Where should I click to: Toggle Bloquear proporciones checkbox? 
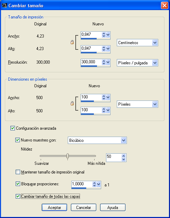pos(18,184)
